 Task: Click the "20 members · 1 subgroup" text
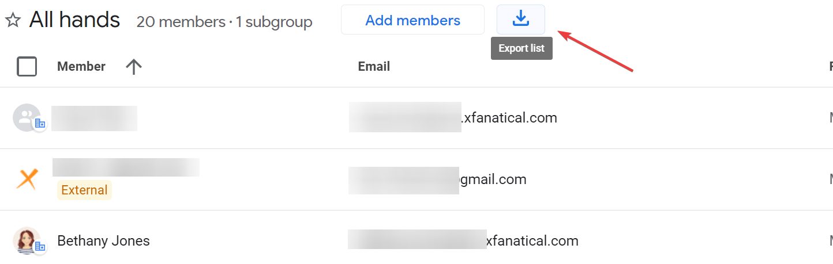point(224,22)
